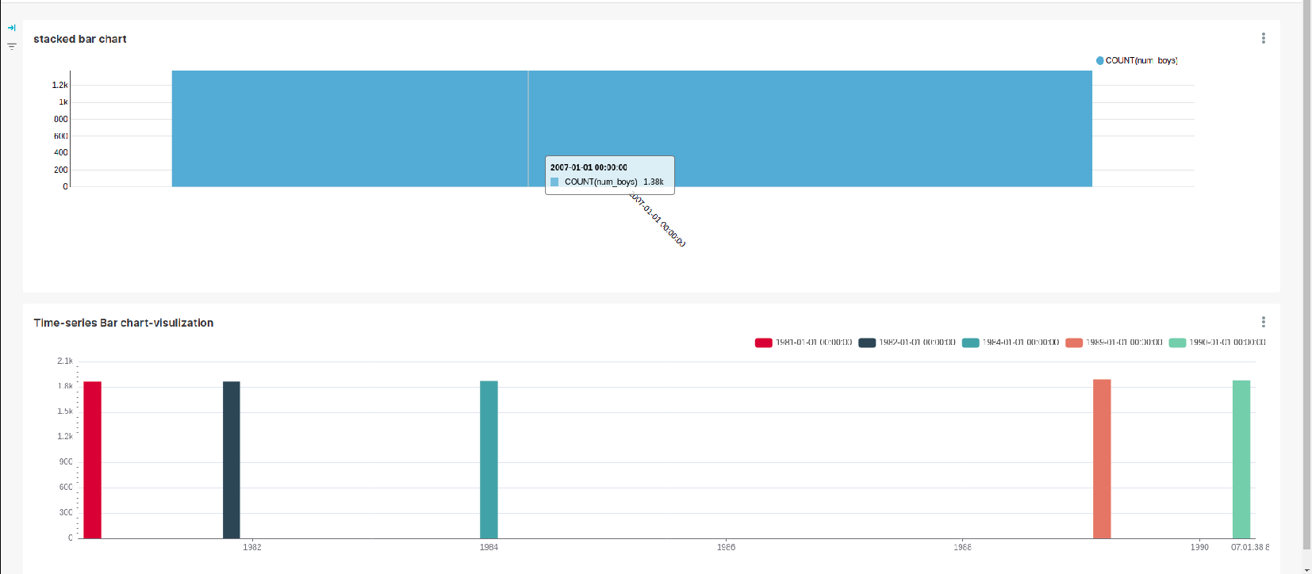Toggle the 1990-01-01 legend series
The image size is (1312, 574).
[x=1218, y=342]
